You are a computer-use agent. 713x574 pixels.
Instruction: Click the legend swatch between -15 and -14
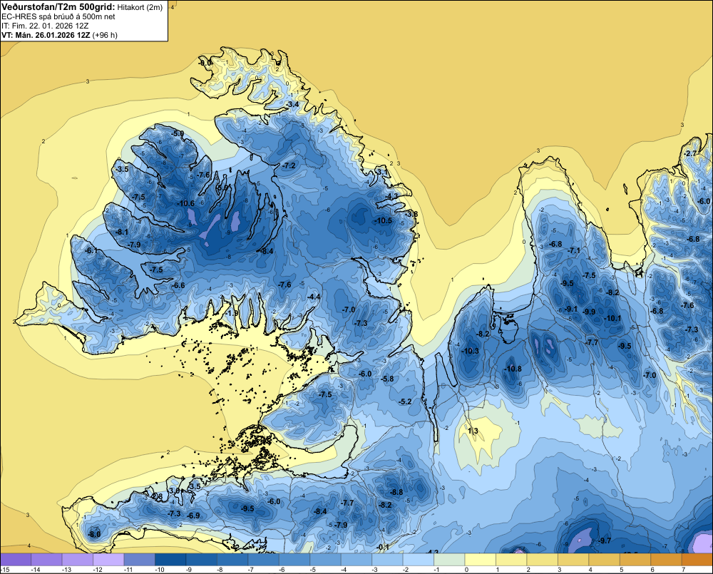[16, 560]
